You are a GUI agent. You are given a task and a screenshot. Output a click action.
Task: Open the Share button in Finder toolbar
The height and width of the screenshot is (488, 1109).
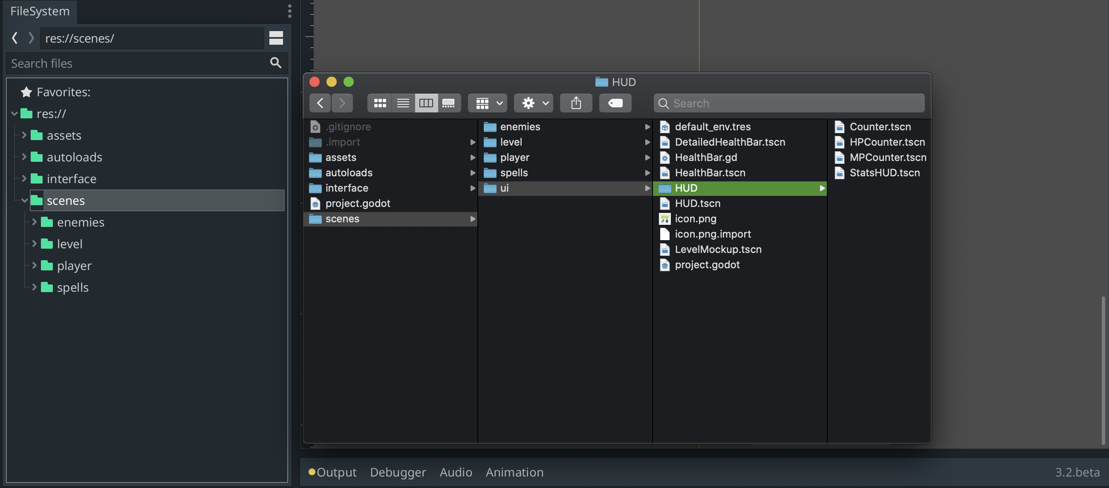click(576, 103)
